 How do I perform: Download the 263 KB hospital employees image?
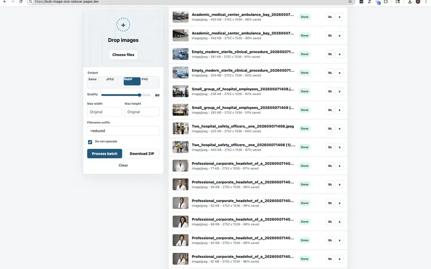(x=330, y=110)
